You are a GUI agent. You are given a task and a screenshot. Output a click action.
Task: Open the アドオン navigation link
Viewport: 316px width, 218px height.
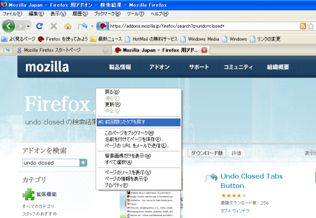159,67
